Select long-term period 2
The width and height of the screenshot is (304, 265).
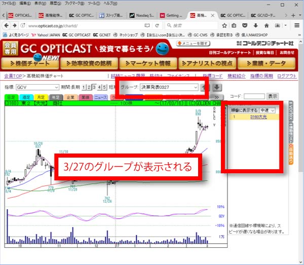coord(89,87)
